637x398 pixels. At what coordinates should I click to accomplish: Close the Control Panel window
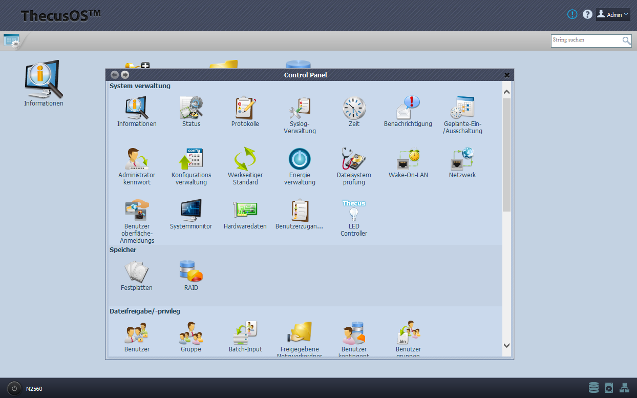[507, 75]
